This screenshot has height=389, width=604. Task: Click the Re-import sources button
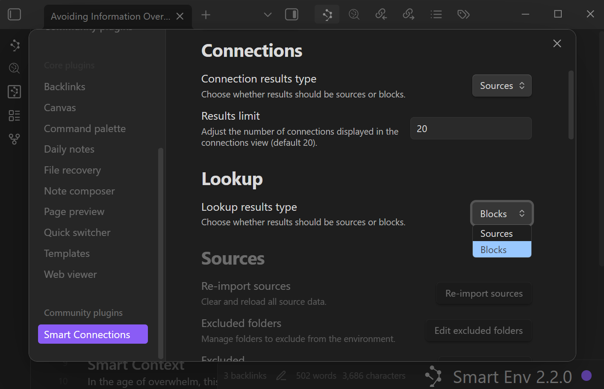click(x=484, y=294)
